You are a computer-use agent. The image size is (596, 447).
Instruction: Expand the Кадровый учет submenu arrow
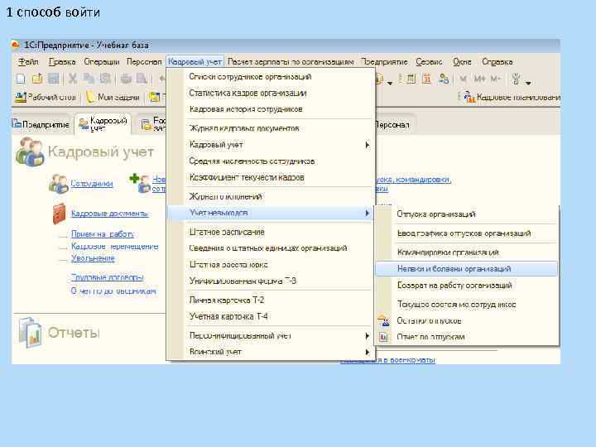point(367,145)
